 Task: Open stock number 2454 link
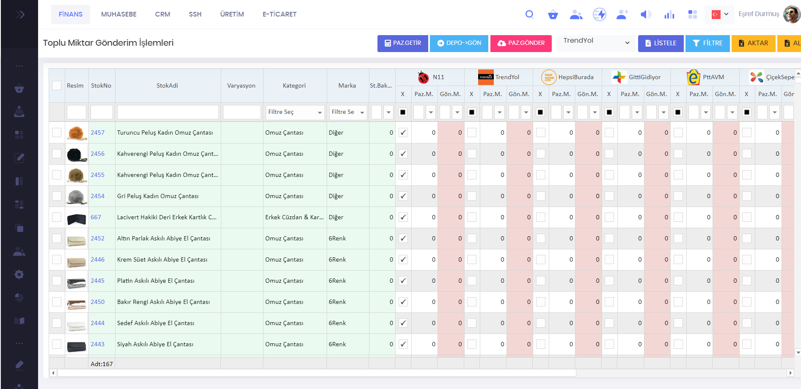click(x=97, y=196)
